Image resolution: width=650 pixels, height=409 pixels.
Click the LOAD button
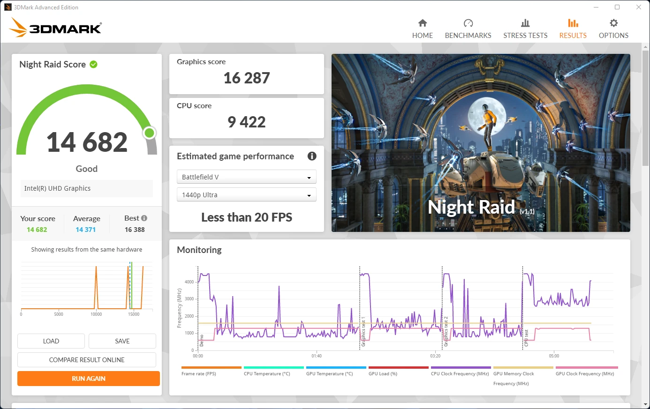point(51,341)
